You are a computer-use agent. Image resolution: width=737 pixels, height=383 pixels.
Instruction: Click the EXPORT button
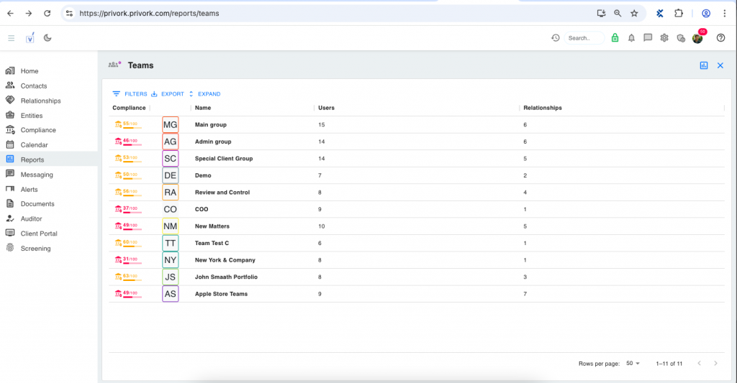pos(168,94)
